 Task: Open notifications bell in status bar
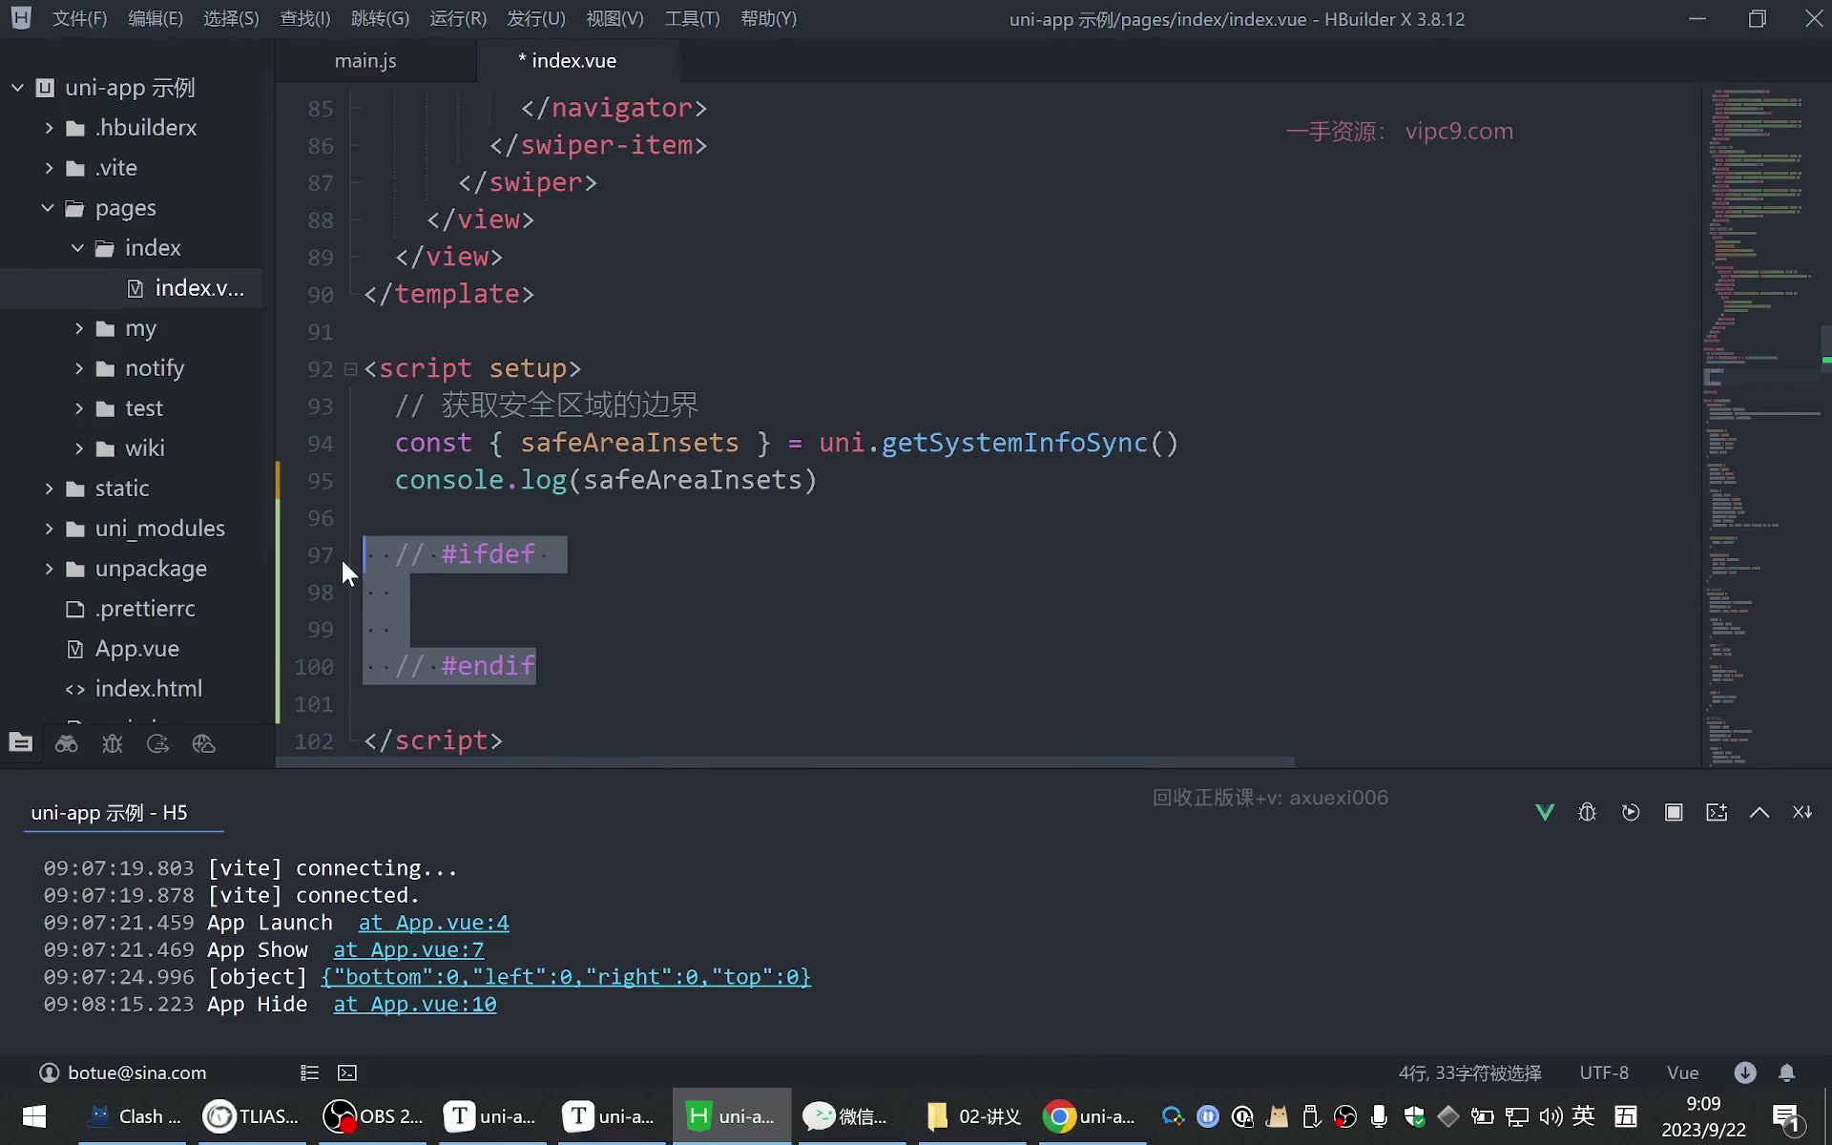(x=1787, y=1072)
